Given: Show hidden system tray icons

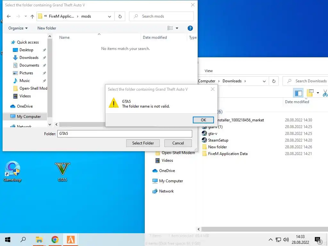Looking at the screenshot, I should click(270, 240).
